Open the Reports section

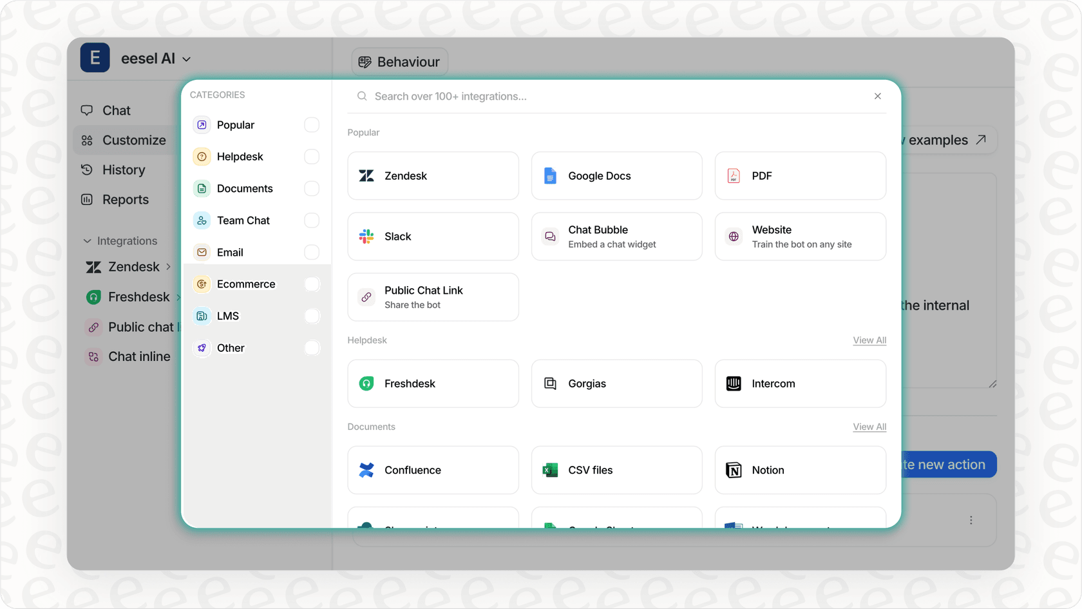pyautogui.click(x=125, y=199)
